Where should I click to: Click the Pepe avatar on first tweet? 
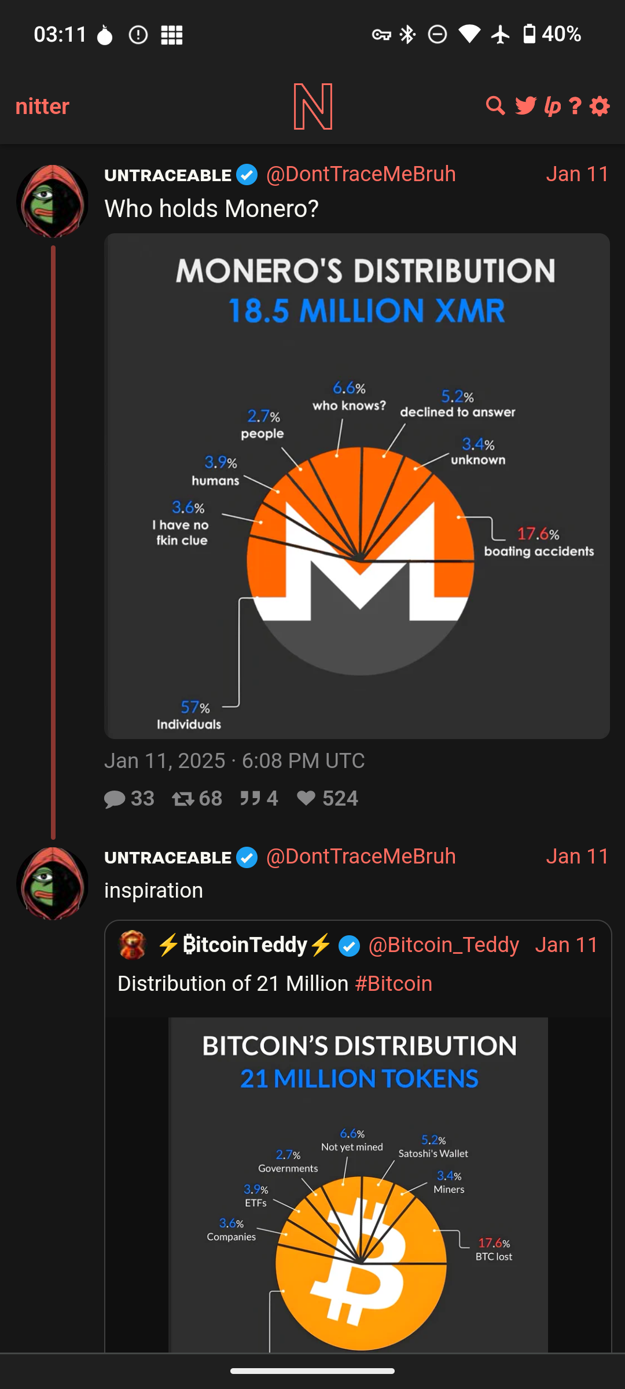53,201
